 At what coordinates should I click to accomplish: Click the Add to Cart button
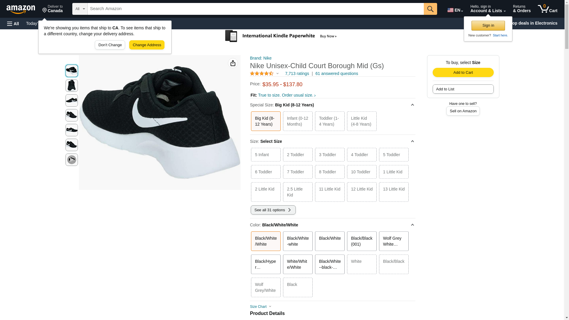click(463, 73)
